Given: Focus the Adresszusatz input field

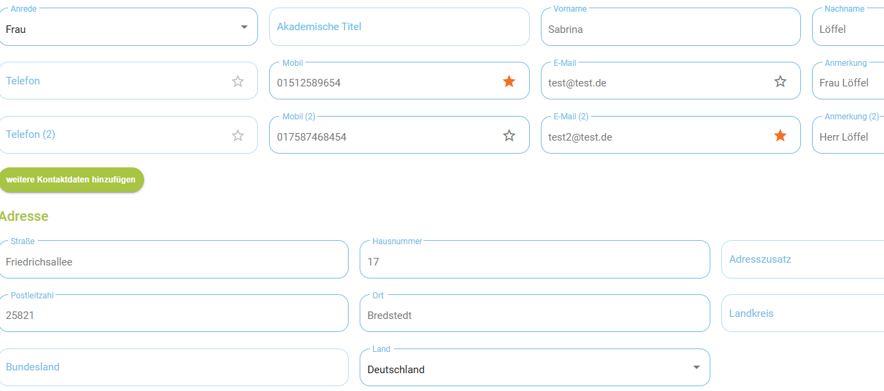Looking at the screenshot, I should 802,259.
